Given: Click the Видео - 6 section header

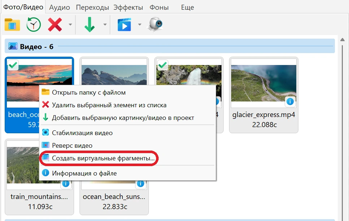Looking at the screenshot, I should (169, 46).
